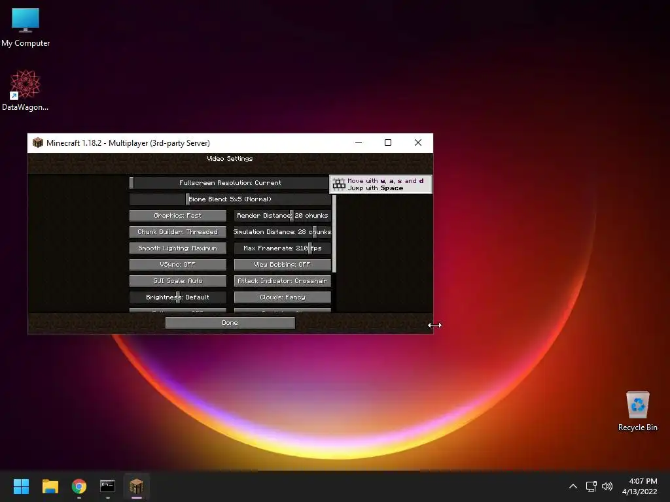
Task: Adjust Brightness: Default slider
Action: pyautogui.click(x=178, y=297)
